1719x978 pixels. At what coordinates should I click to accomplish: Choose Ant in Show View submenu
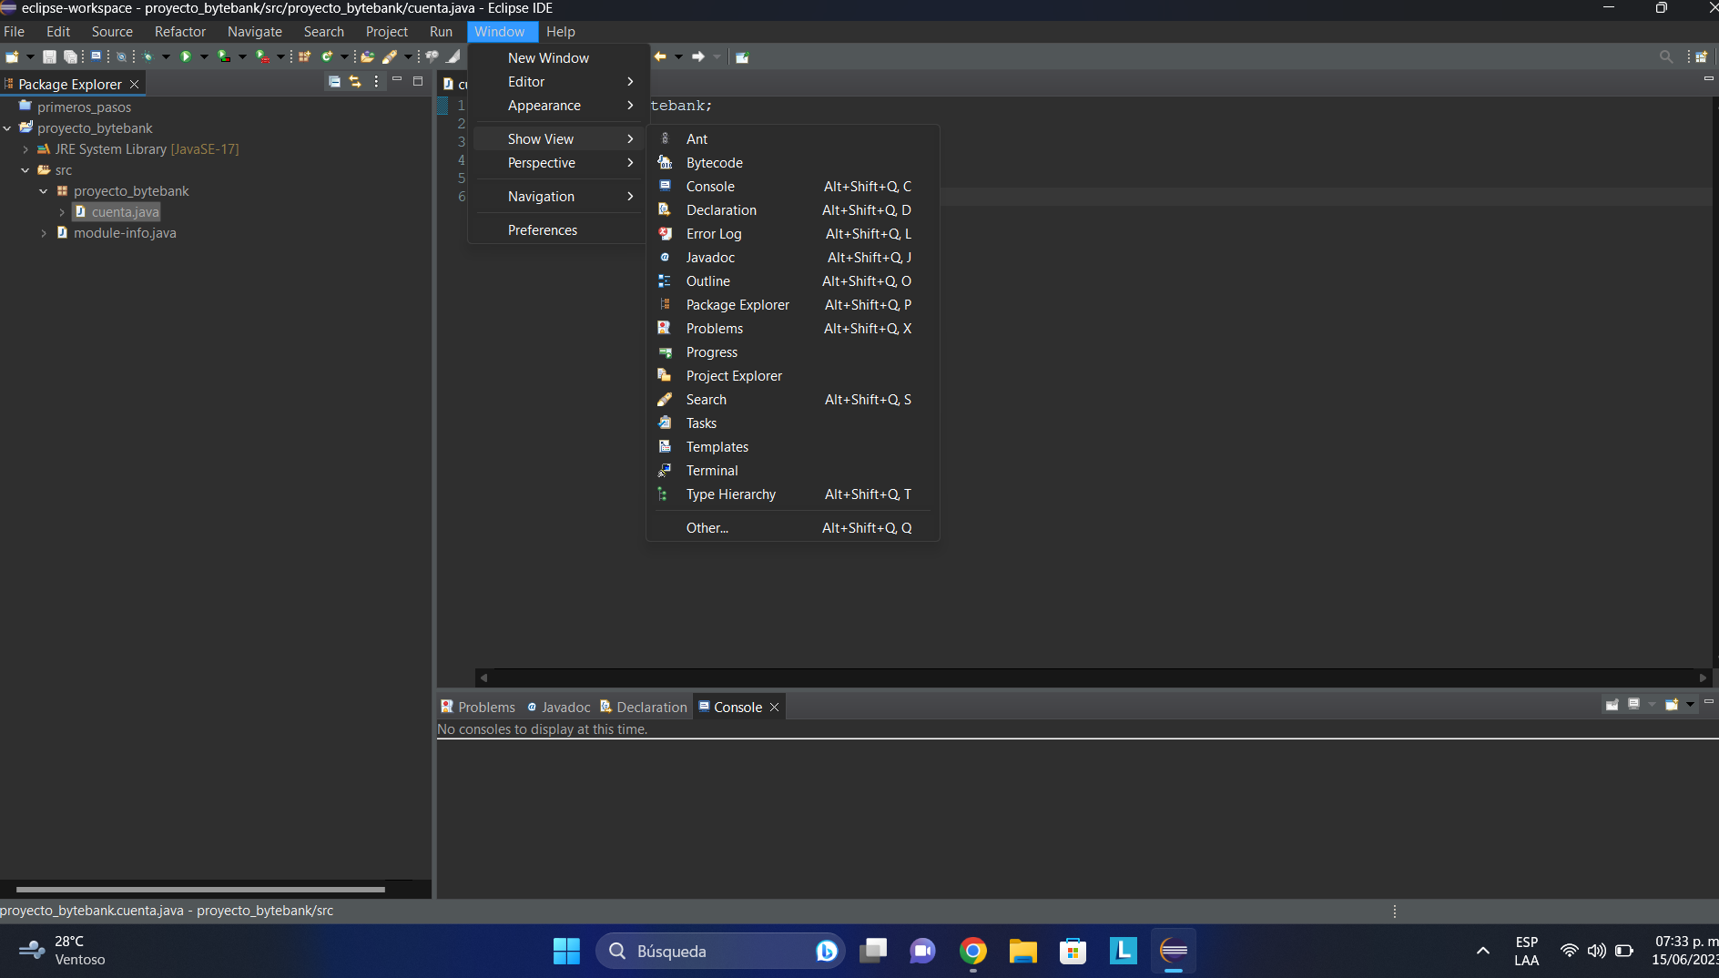792,139
